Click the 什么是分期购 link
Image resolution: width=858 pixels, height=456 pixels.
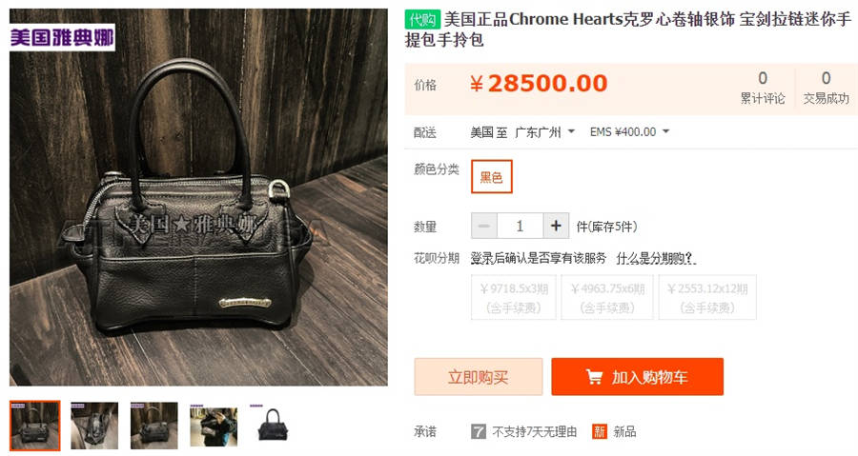pos(656,258)
